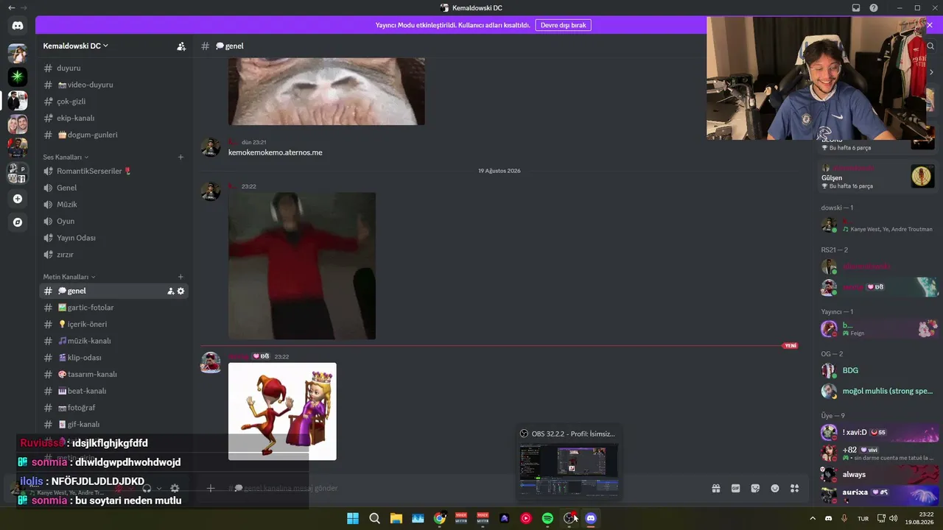Open the help icon in title bar
Viewport: 943px width, 530px height.
click(874, 8)
